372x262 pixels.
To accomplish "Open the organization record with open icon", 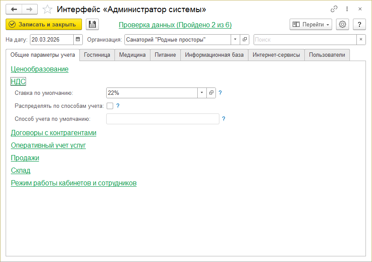I will tap(245, 40).
